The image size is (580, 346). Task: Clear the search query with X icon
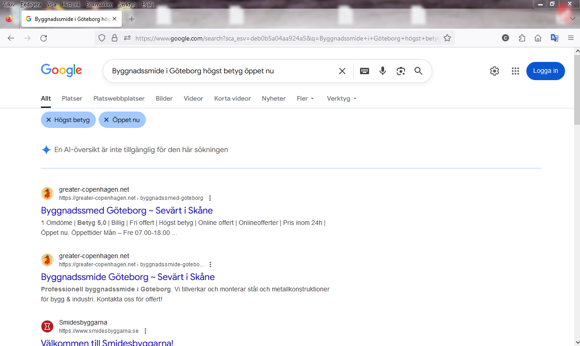pyautogui.click(x=342, y=71)
